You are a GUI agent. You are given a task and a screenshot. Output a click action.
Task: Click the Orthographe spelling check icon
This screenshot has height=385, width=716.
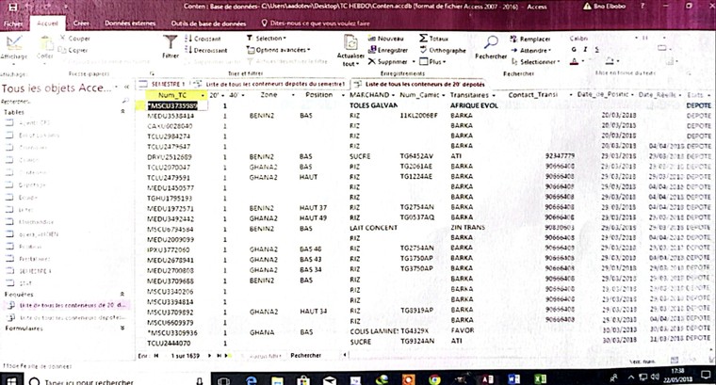click(421, 50)
